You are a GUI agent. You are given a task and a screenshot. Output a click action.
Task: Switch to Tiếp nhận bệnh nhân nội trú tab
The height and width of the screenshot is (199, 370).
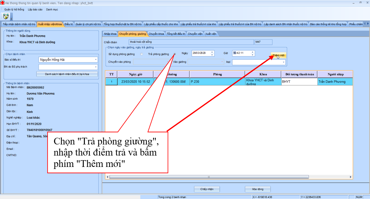19,24
